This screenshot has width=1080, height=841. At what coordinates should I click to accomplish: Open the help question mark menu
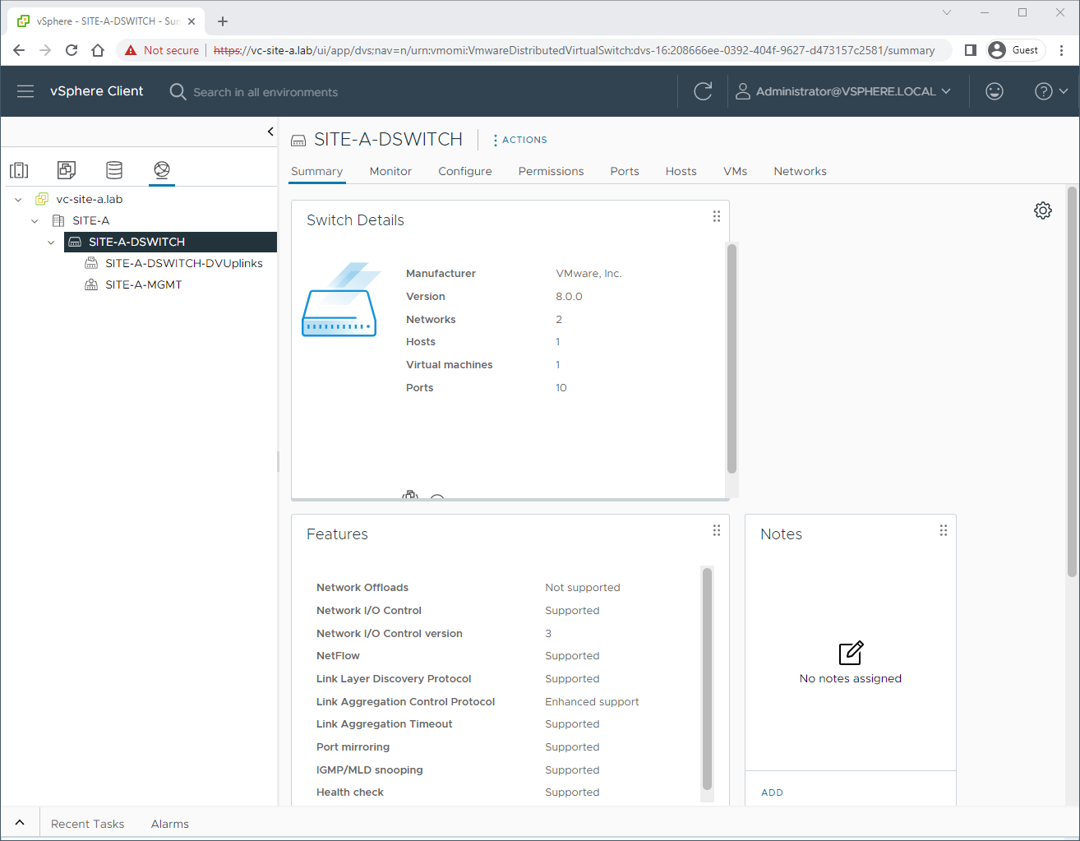tap(1050, 91)
